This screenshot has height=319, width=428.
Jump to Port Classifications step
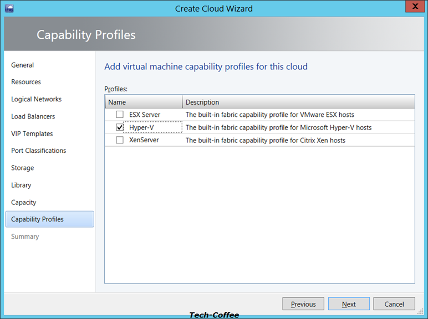[38, 151]
